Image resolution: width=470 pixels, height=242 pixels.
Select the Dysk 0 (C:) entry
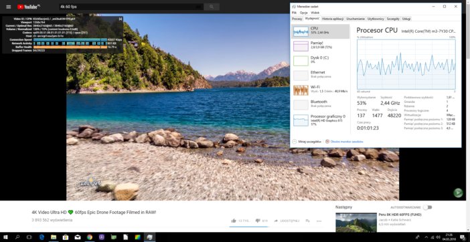coord(320,61)
